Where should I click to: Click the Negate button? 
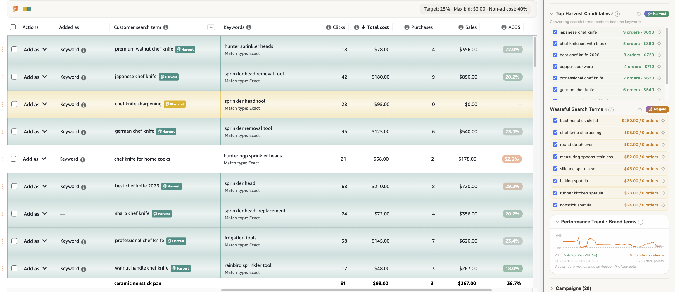tap(657, 109)
